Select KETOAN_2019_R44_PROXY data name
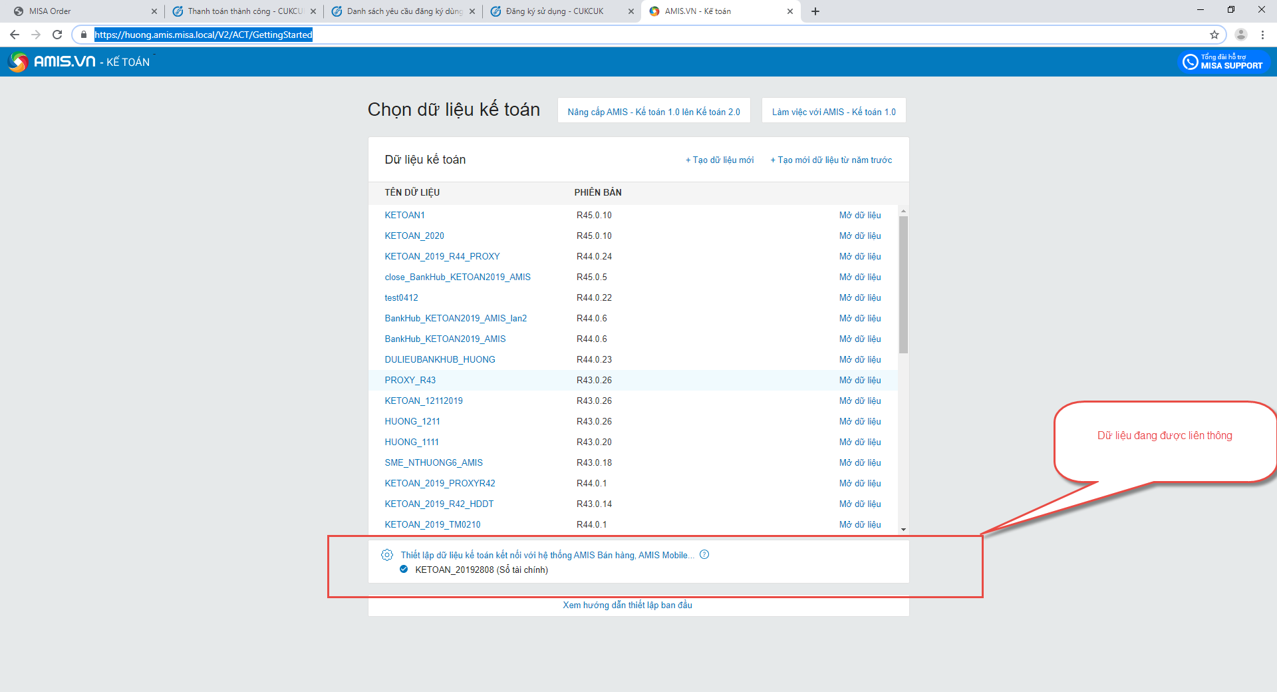1277x692 pixels. click(x=442, y=257)
